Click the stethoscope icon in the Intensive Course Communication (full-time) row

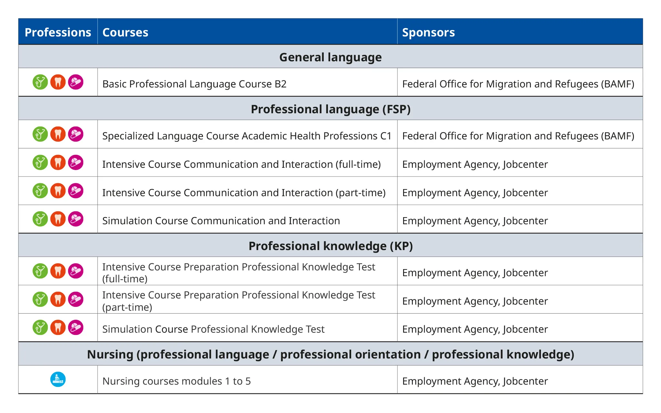(x=40, y=163)
